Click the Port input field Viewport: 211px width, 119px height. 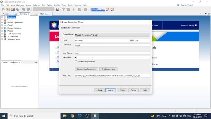click(142, 40)
